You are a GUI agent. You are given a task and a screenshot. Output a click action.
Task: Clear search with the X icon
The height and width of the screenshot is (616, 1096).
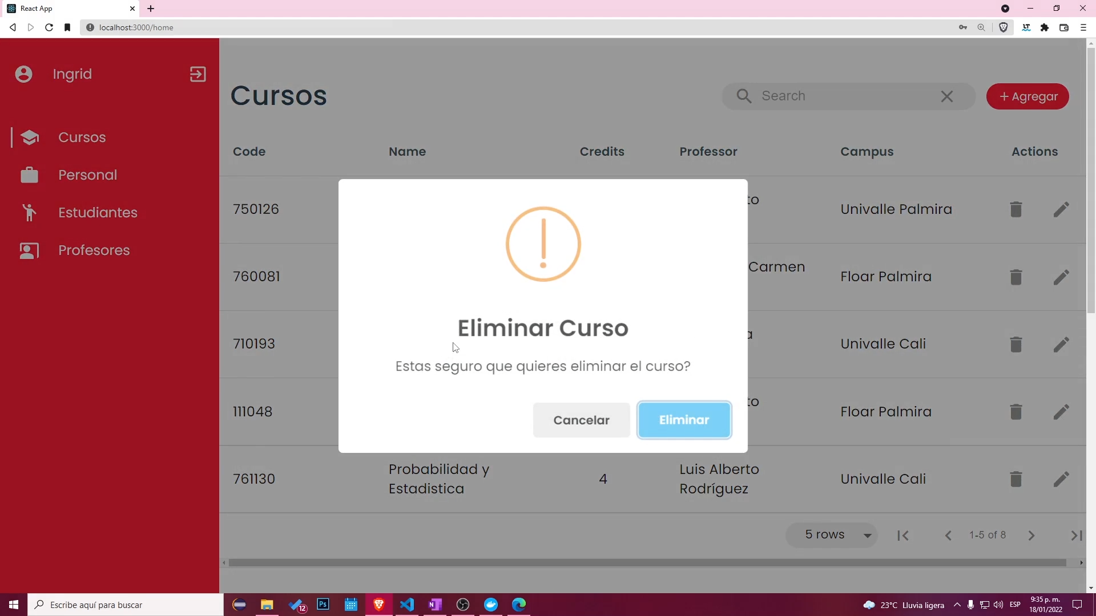[x=947, y=96]
